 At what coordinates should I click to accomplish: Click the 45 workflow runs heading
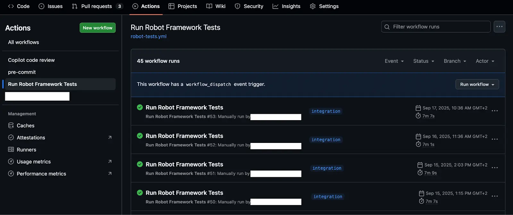tap(158, 61)
